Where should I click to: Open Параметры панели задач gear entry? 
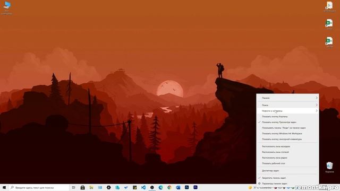point(287,184)
